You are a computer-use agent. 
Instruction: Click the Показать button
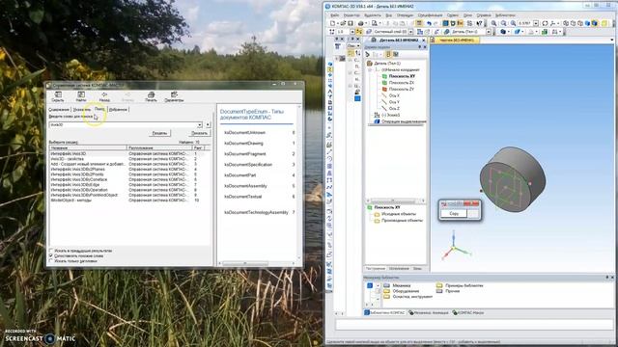(200, 133)
